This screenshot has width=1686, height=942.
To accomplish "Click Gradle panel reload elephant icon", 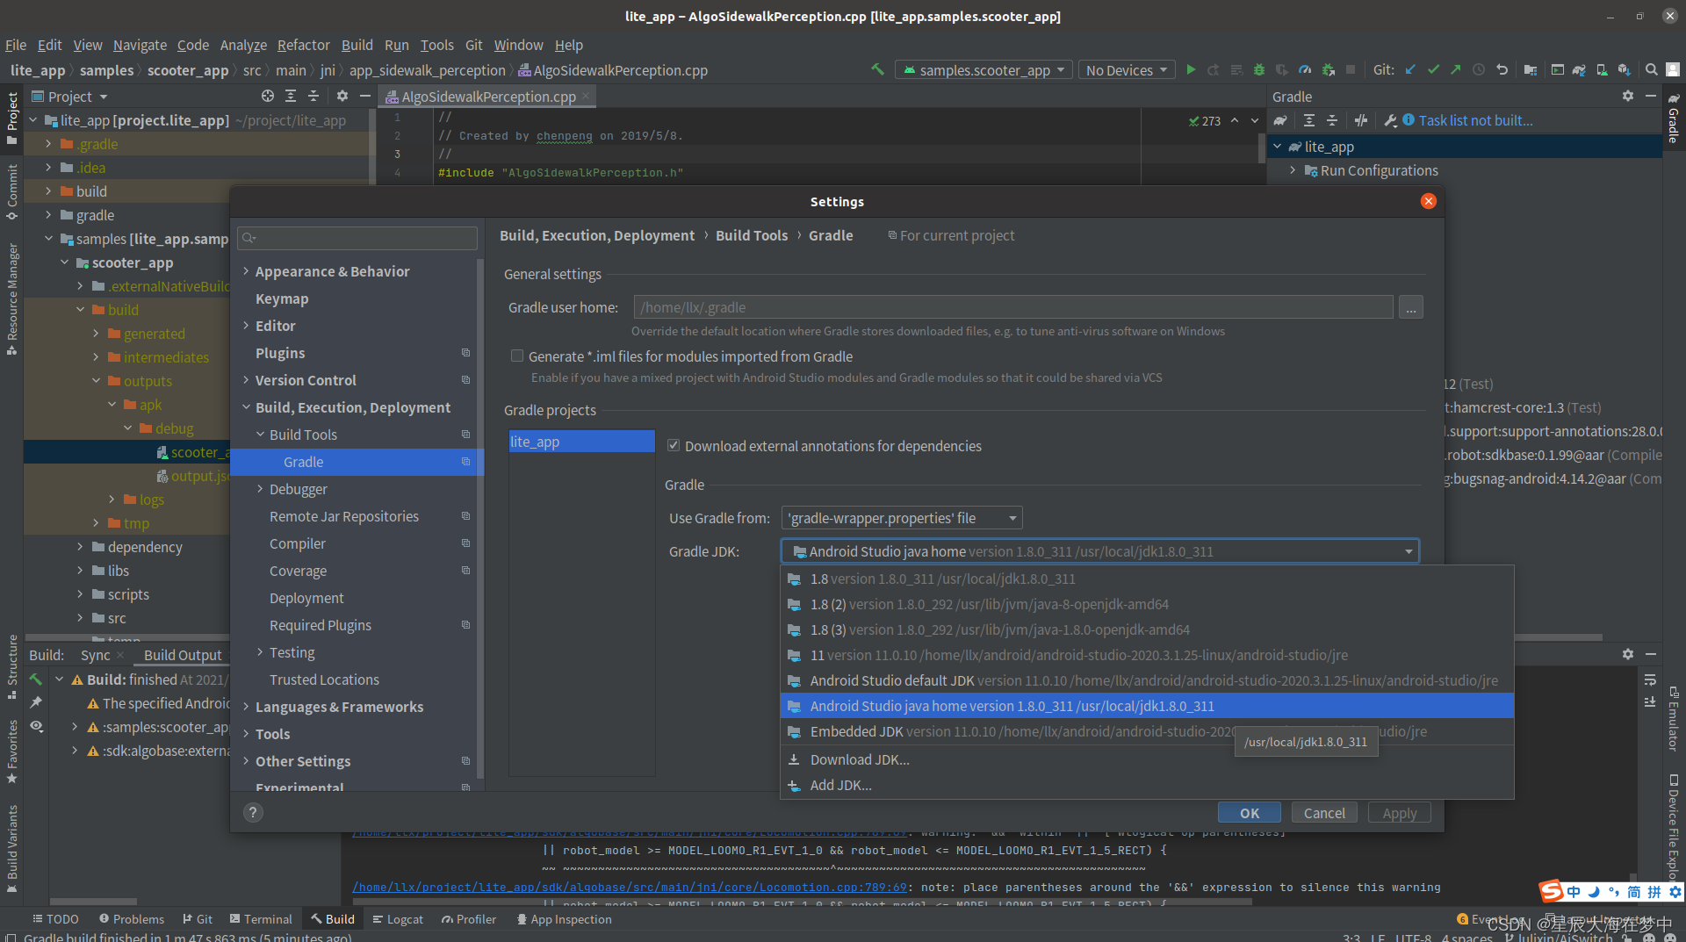I will [x=1280, y=120].
